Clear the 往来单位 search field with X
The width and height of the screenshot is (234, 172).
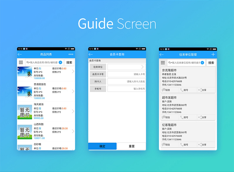202,62
